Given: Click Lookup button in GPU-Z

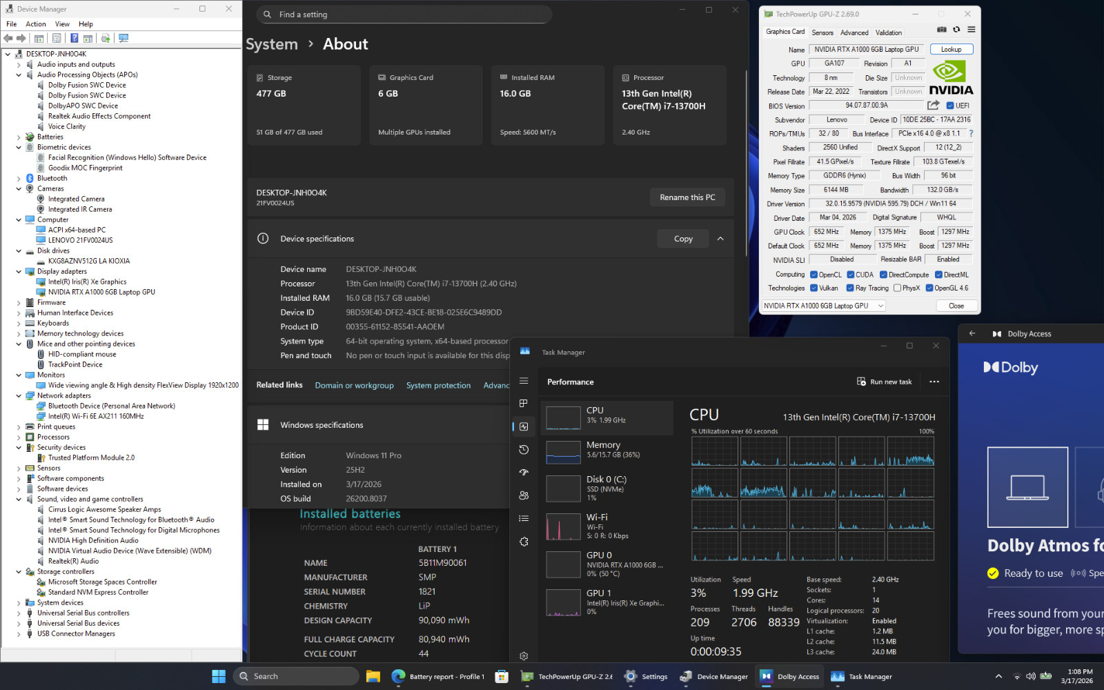Looking at the screenshot, I should coord(952,50).
